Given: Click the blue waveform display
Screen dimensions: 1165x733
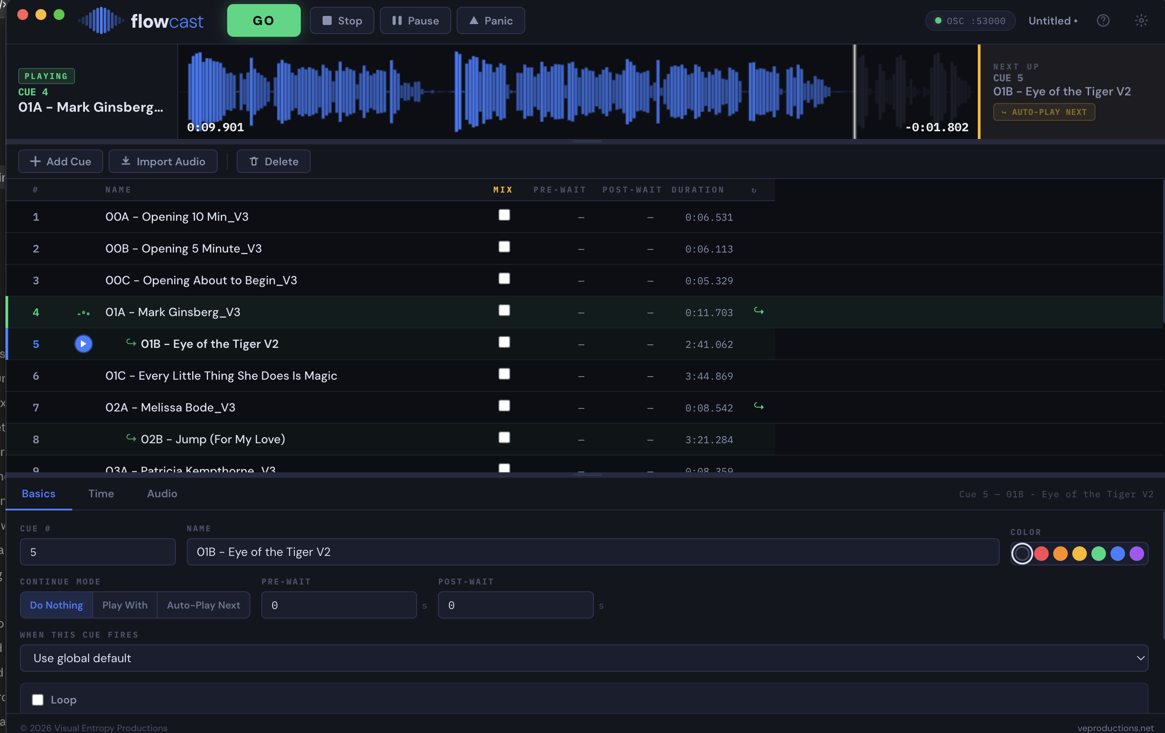Looking at the screenshot, I should coord(578,91).
